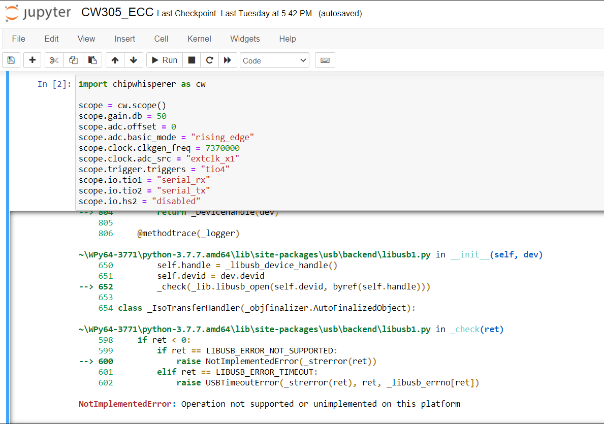The image size is (604, 424).
Task: Open the File menu
Action: (18, 39)
